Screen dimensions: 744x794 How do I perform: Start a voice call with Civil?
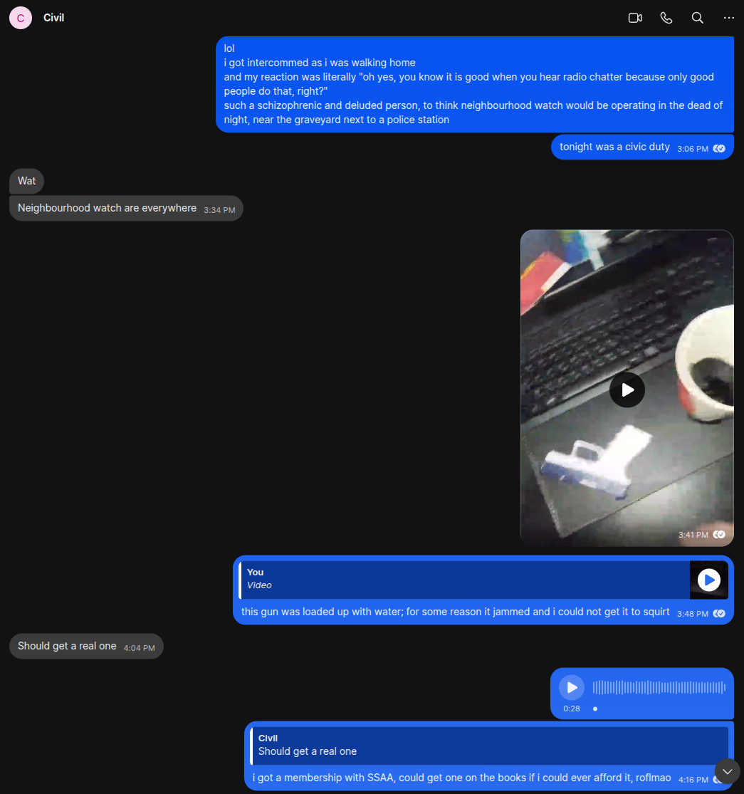point(666,18)
